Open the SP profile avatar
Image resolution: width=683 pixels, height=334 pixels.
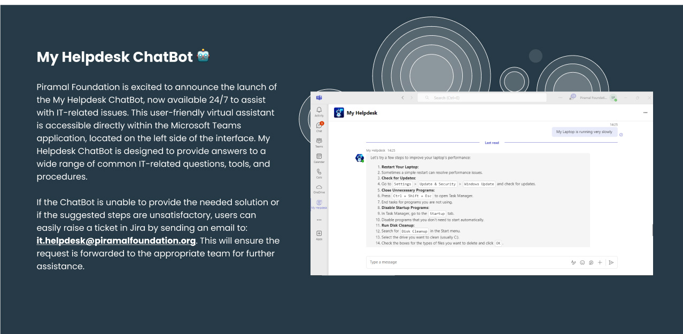point(614,98)
